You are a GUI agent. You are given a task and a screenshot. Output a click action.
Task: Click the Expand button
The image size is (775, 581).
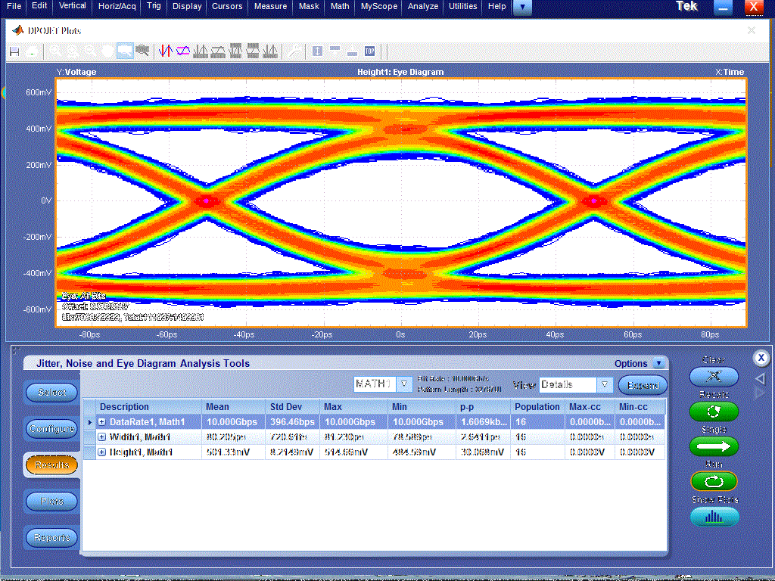643,385
